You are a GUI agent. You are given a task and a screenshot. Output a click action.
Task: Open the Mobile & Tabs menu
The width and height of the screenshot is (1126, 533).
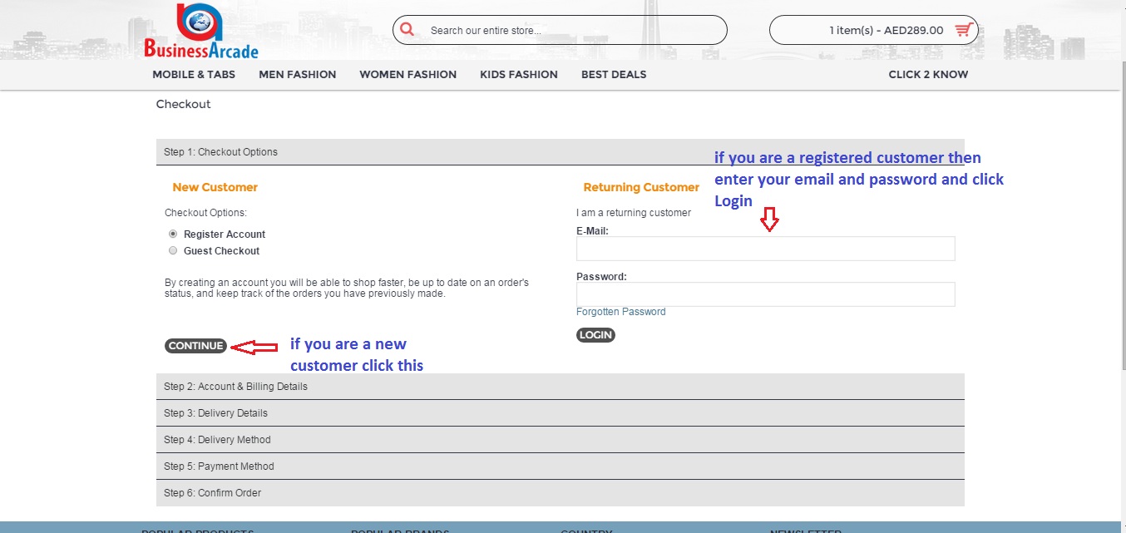(194, 74)
